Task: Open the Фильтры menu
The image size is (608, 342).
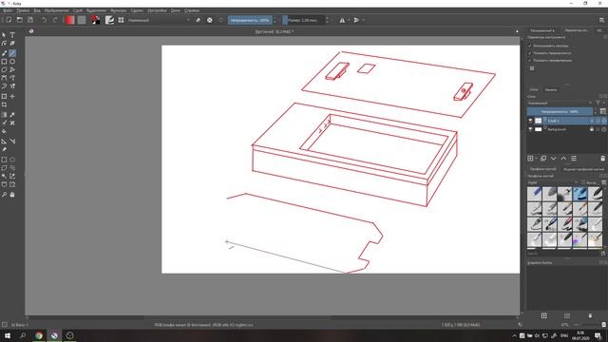Action: (118, 10)
